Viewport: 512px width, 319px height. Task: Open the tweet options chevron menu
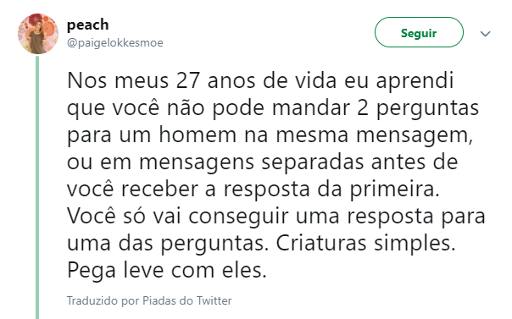tap(486, 34)
